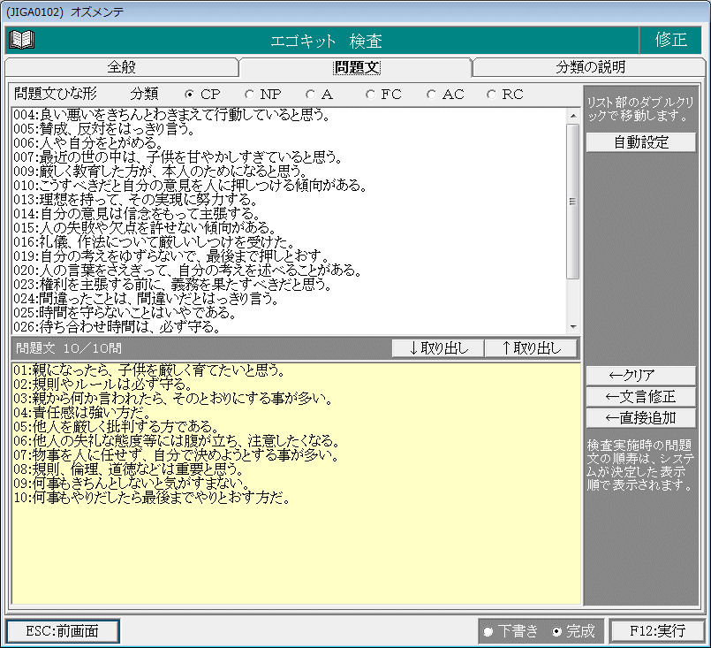Select the NP classification radio button
The width and height of the screenshot is (711, 648).
pyautogui.click(x=263, y=95)
